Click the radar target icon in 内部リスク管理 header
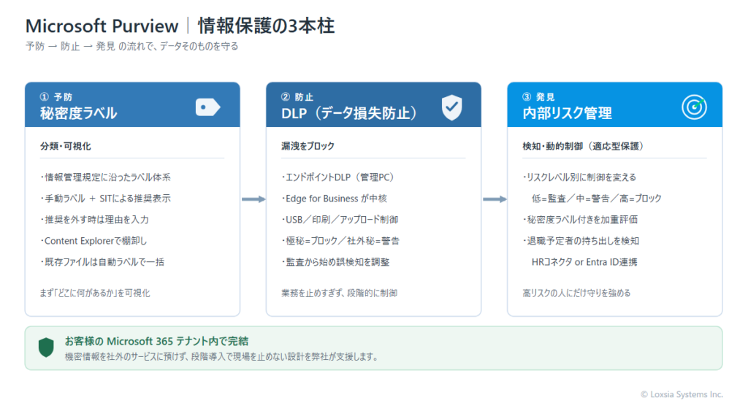This screenshot has width=748, height=411. (x=694, y=107)
